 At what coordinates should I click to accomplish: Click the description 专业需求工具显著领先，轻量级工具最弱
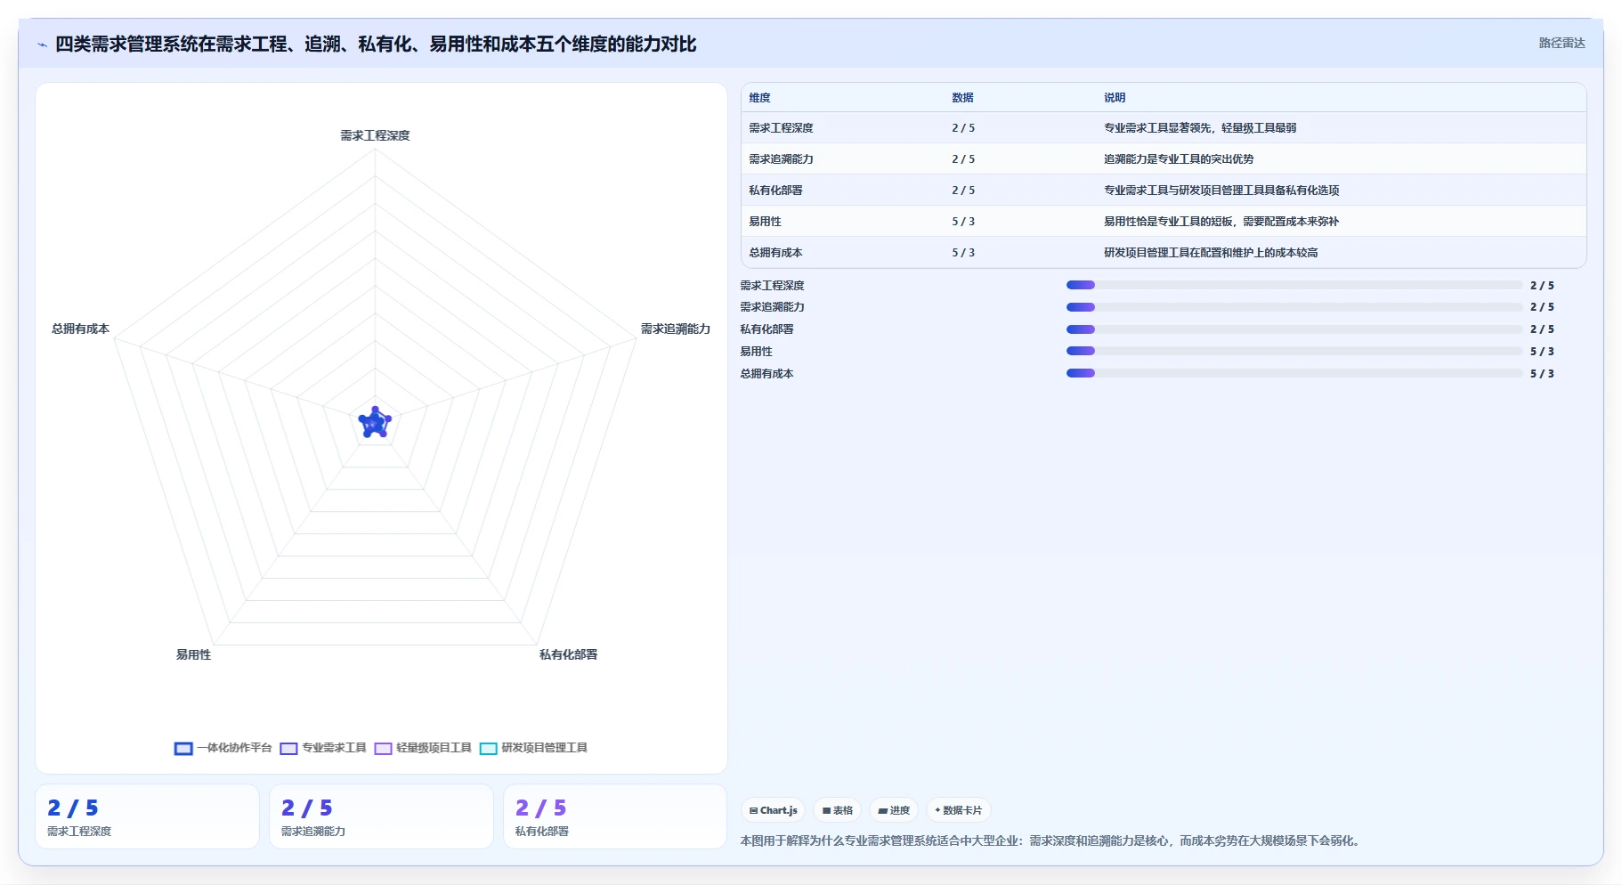coord(1200,128)
